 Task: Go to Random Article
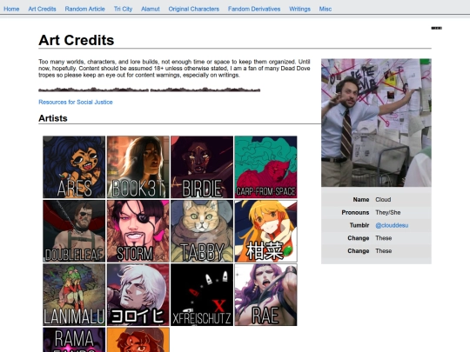84,9
